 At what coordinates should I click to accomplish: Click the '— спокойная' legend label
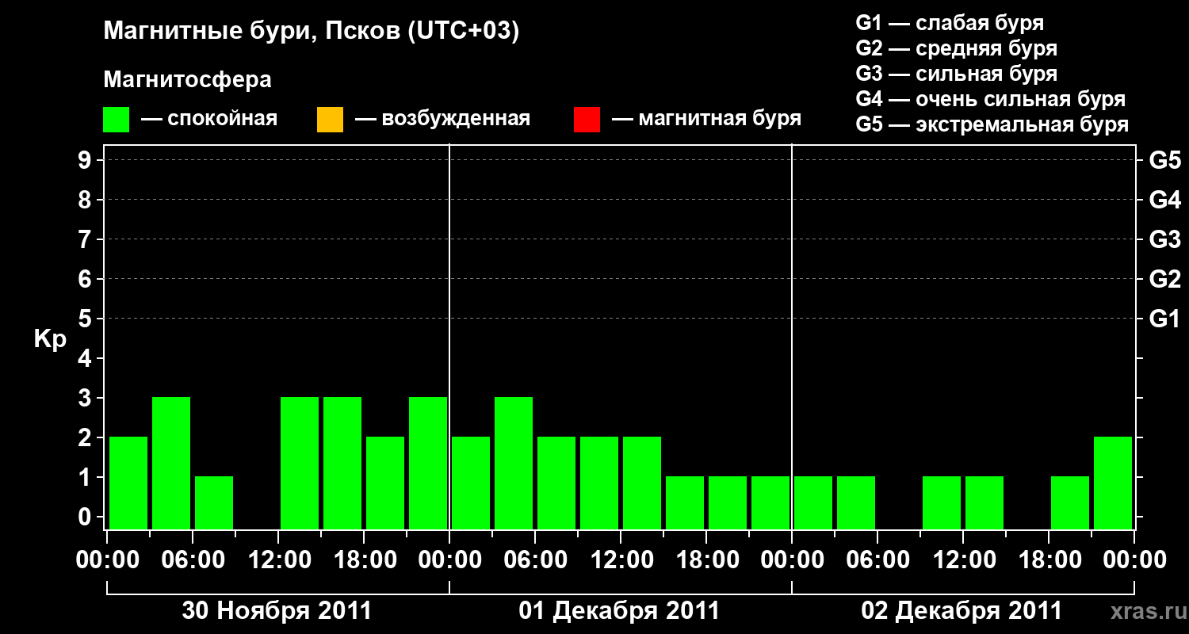coord(209,120)
